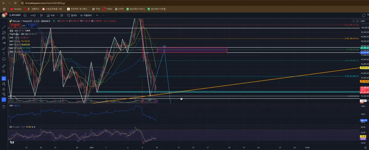369x150 pixels.
Task: Open the forecasting and measurement tools
Action: 4,43
